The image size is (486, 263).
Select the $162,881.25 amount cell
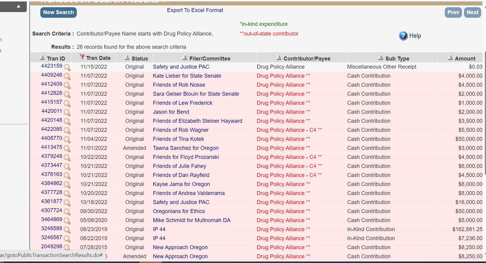point(467,229)
